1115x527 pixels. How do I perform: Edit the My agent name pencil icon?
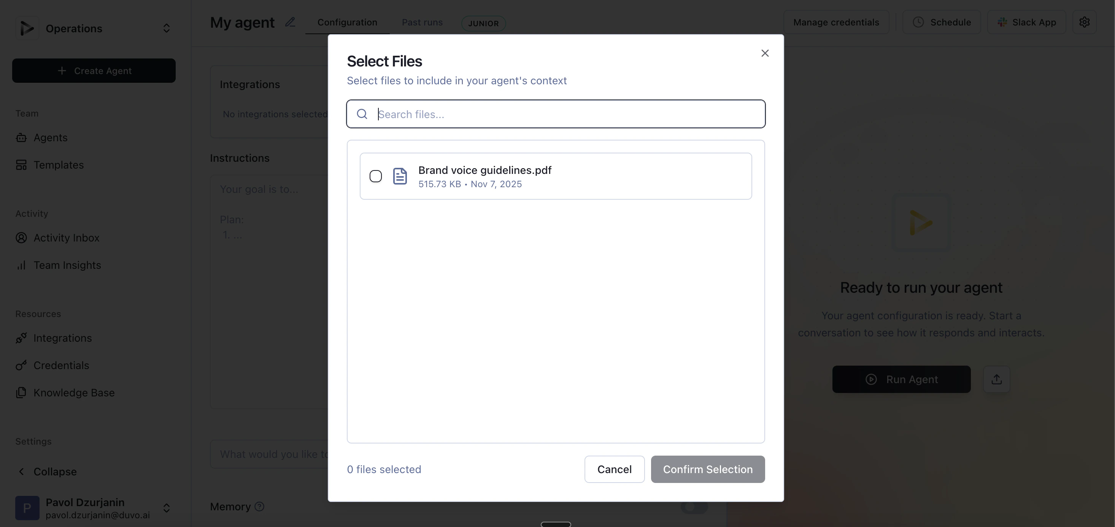point(290,22)
